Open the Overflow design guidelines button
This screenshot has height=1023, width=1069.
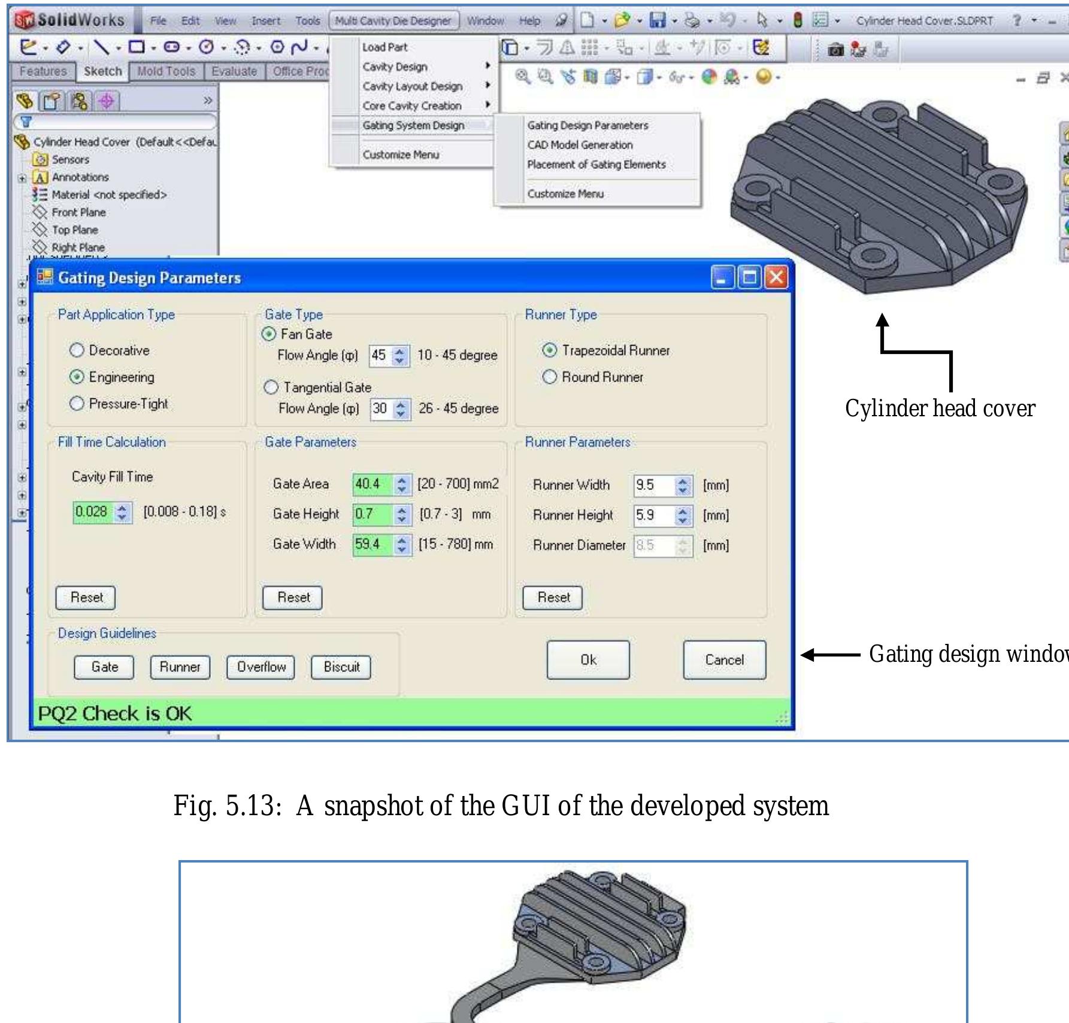point(261,667)
